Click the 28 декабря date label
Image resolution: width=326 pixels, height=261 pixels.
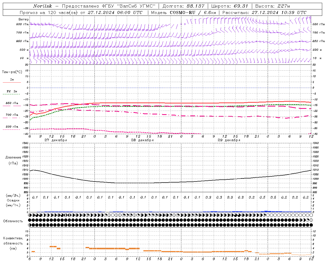pyautogui.click(x=142, y=140)
